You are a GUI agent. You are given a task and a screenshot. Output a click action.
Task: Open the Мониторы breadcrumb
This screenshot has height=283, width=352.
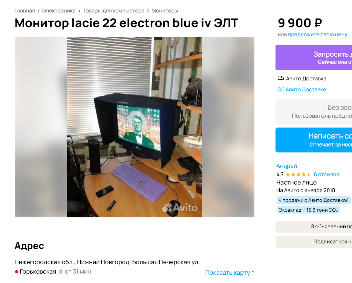pos(165,11)
